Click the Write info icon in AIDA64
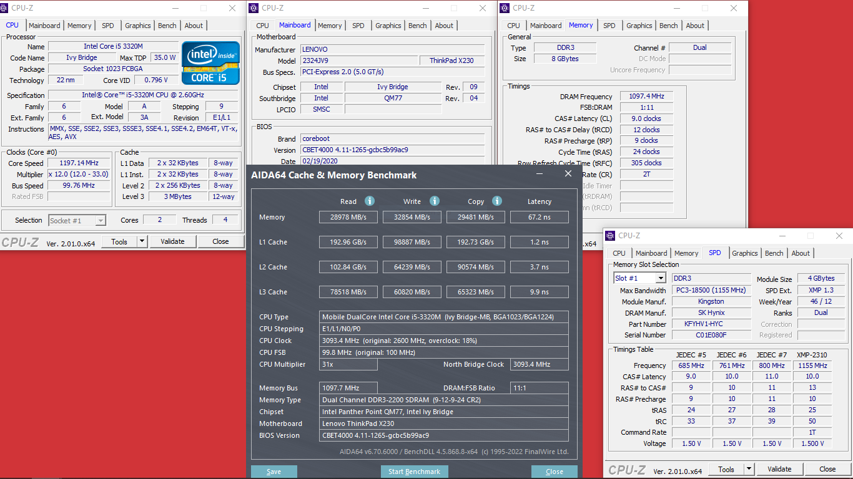 point(435,201)
